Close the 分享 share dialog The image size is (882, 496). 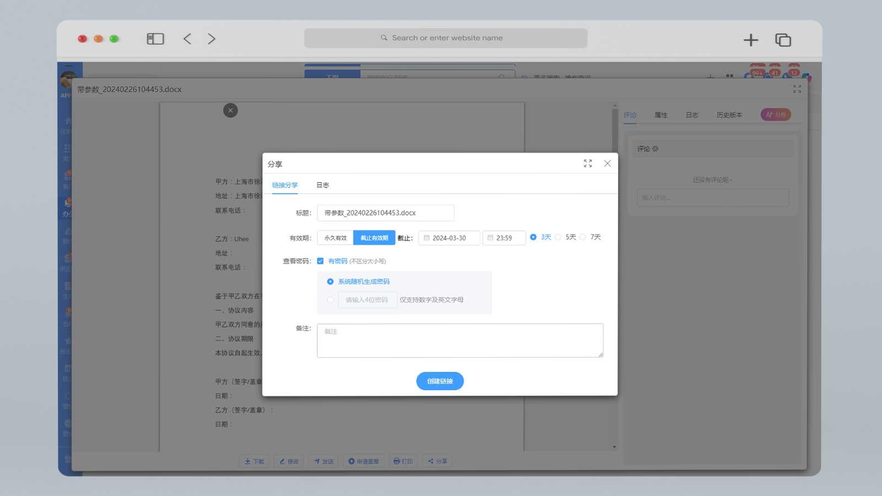click(x=607, y=164)
